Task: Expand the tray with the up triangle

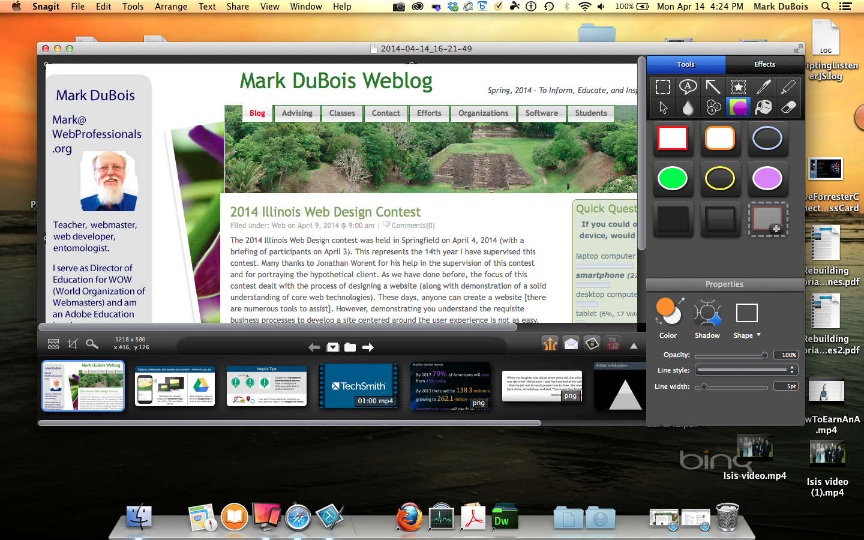Action: point(634,346)
